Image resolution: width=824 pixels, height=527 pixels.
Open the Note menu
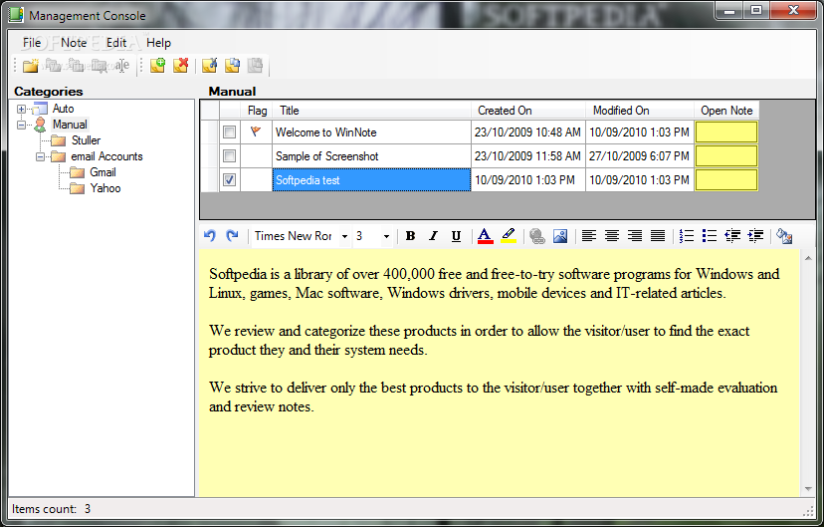(x=74, y=43)
